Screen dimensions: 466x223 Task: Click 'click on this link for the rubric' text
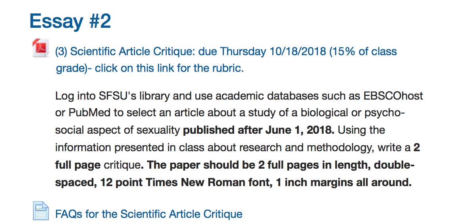[x=169, y=68]
